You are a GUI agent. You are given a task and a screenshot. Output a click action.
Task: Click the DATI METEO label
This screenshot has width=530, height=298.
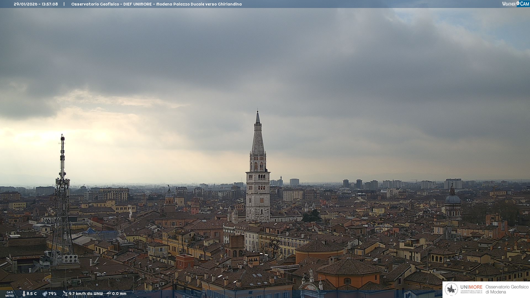click(10, 294)
